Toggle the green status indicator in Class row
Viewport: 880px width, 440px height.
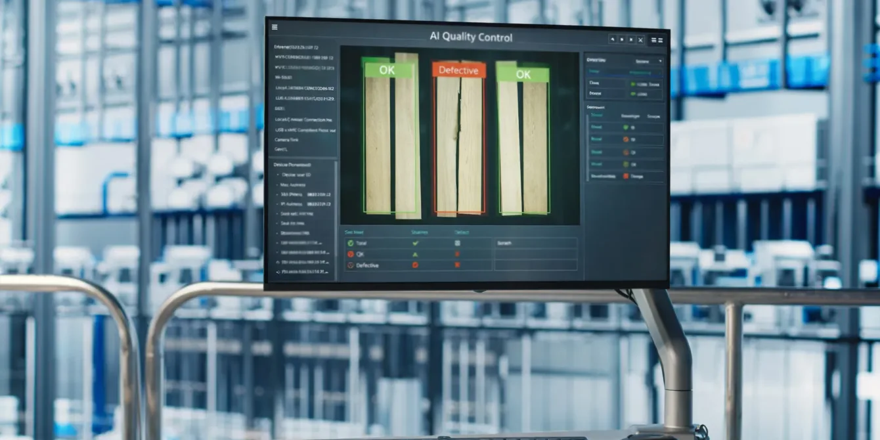point(632,83)
